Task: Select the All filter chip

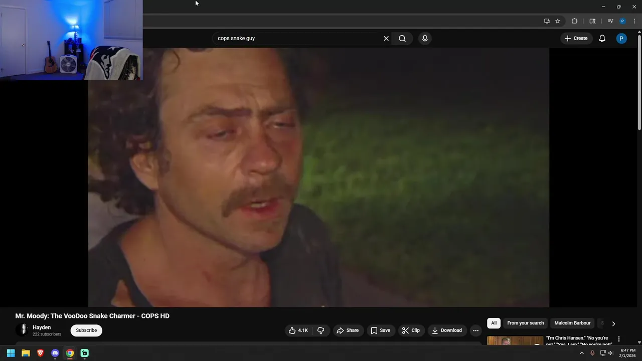Action: (x=494, y=323)
